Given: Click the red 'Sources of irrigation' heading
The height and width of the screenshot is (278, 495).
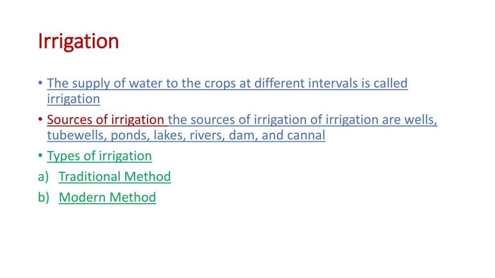Looking at the screenshot, I should (x=105, y=120).
